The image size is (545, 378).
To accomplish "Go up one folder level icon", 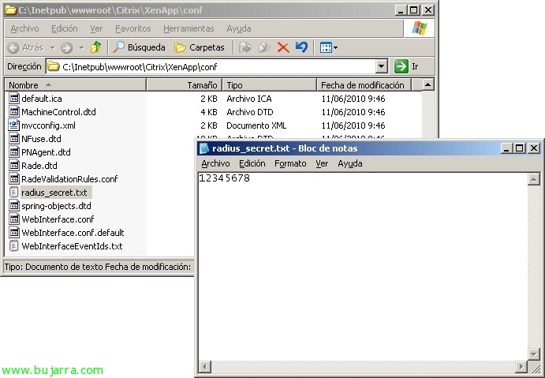I will (96, 47).
